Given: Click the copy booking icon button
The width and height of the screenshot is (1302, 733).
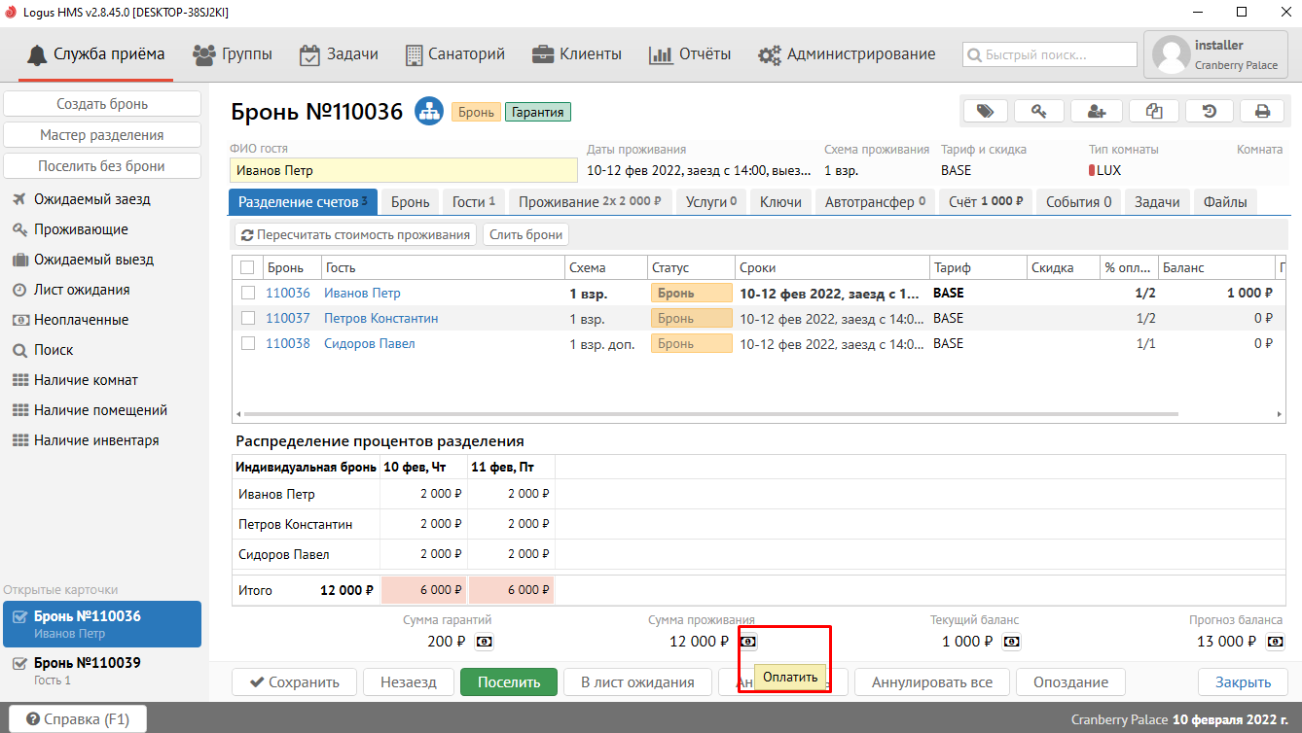Looking at the screenshot, I should click(1153, 111).
